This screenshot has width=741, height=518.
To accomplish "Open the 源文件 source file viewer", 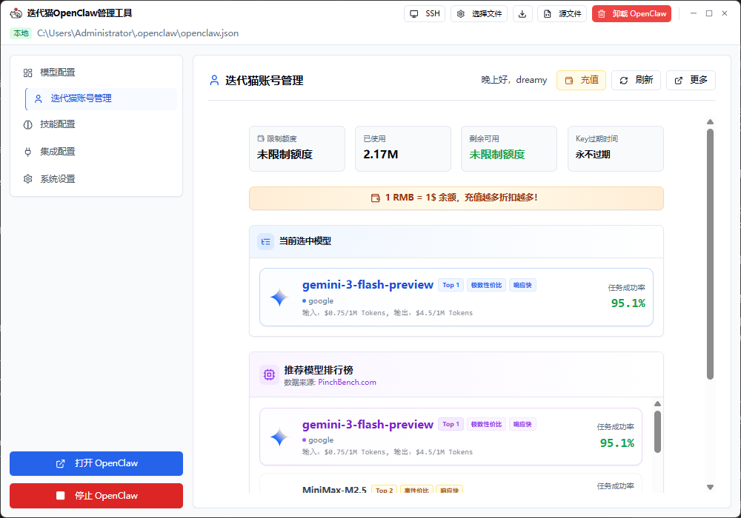I will point(562,13).
